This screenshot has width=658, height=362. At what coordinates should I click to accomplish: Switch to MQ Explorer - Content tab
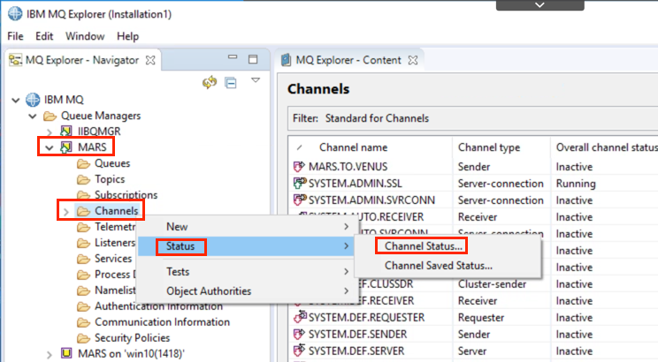[348, 60]
